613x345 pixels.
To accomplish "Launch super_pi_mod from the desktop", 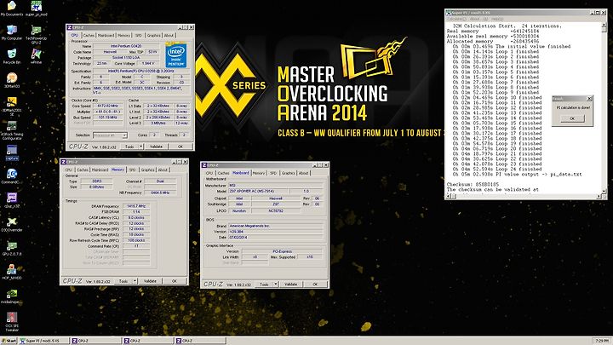I will (36, 9).
